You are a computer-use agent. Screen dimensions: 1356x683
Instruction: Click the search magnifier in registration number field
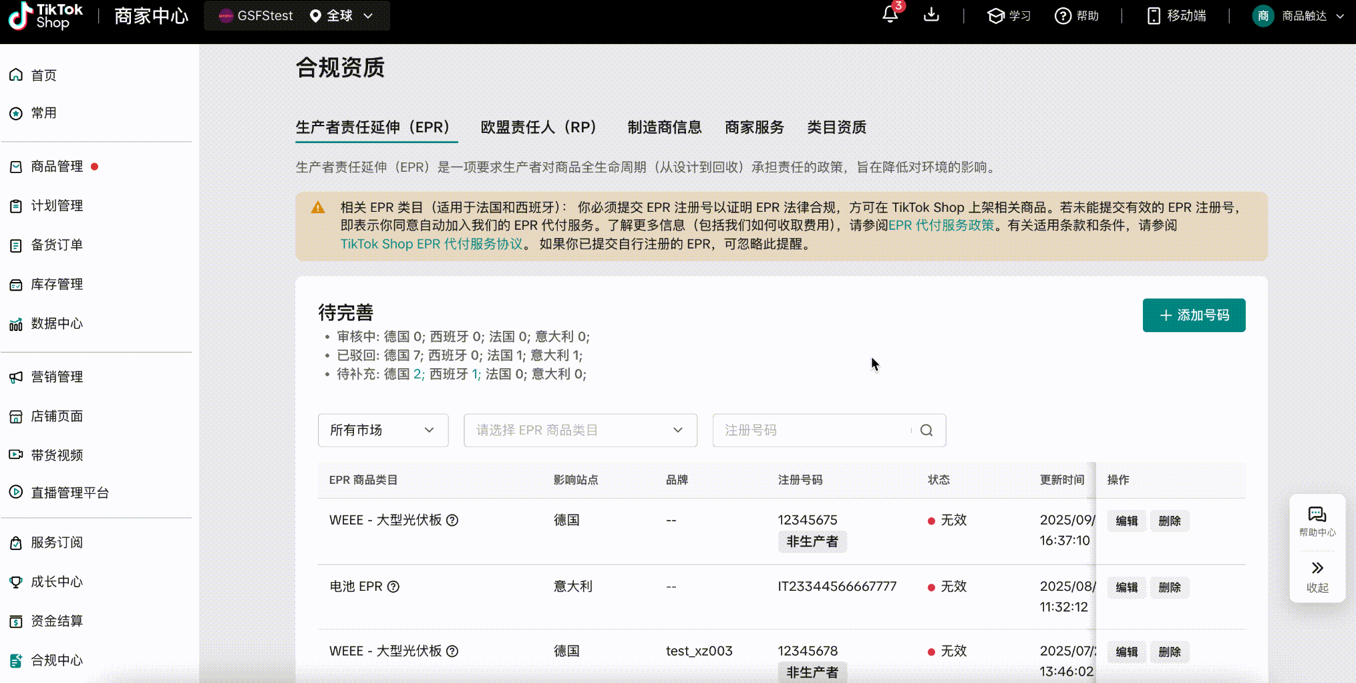pos(926,430)
